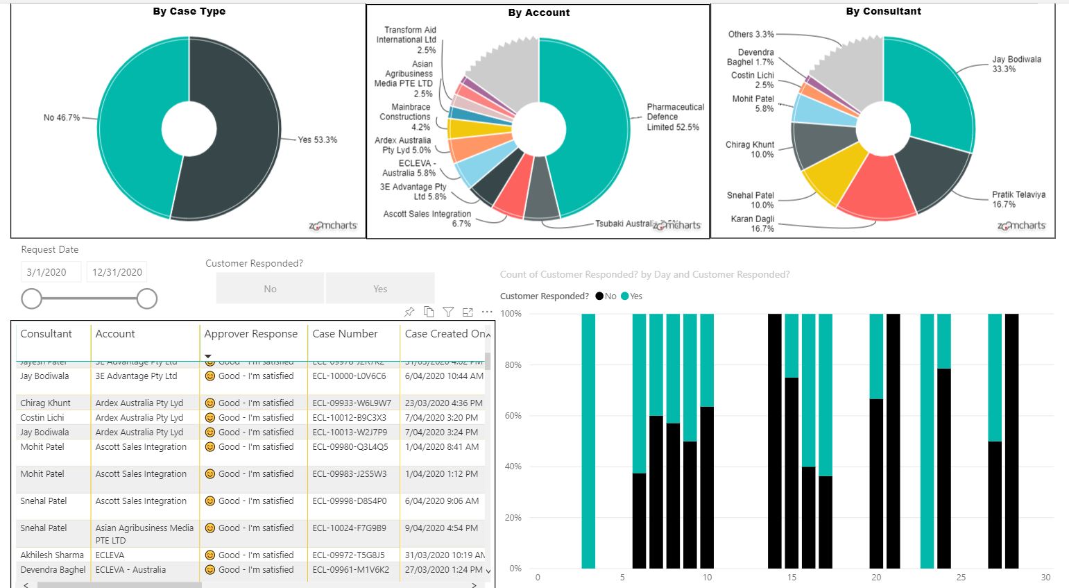The width and height of the screenshot is (1069, 588).
Task: Sort by the Approver Response column header
Action: pyautogui.click(x=250, y=334)
